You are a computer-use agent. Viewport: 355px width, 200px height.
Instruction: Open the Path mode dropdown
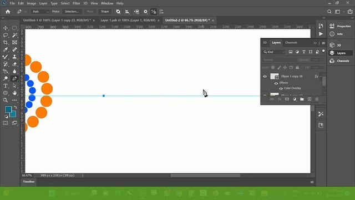click(x=40, y=12)
